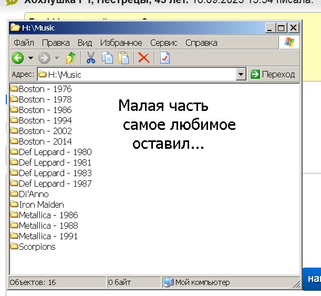Click the Windows flag logo

click(289, 42)
